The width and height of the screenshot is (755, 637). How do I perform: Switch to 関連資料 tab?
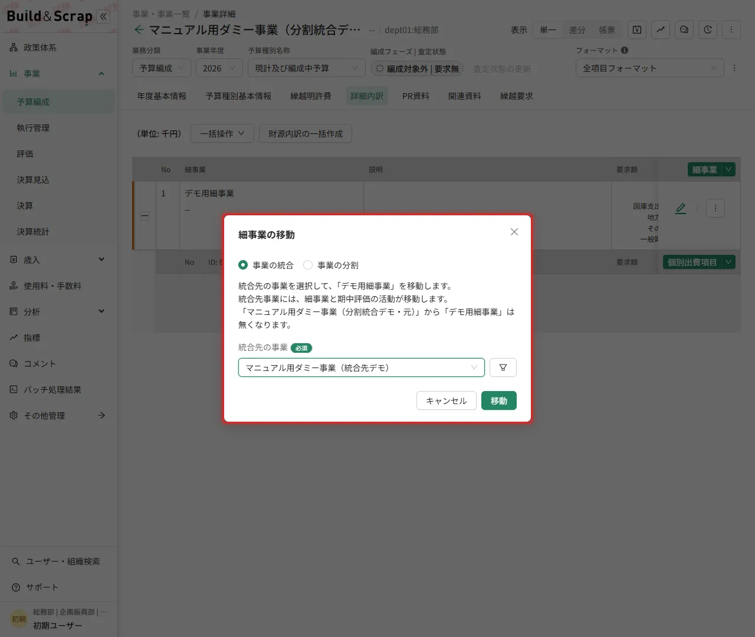(465, 96)
